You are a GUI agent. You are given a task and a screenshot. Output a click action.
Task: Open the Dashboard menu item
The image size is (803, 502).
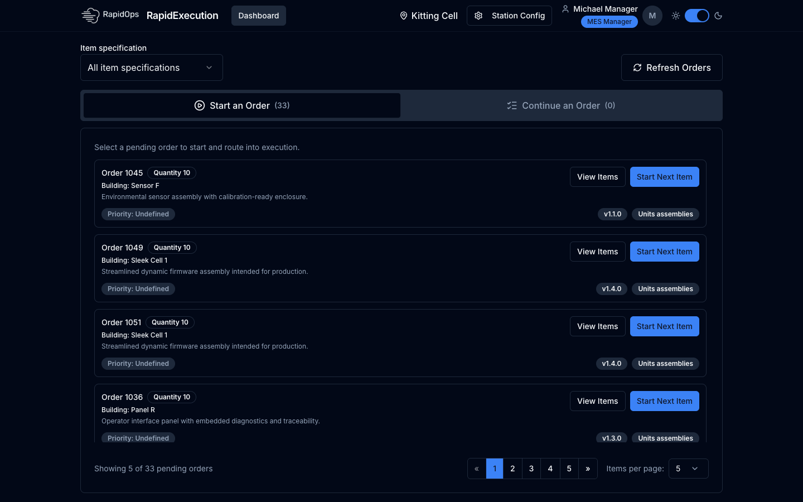click(259, 16)
